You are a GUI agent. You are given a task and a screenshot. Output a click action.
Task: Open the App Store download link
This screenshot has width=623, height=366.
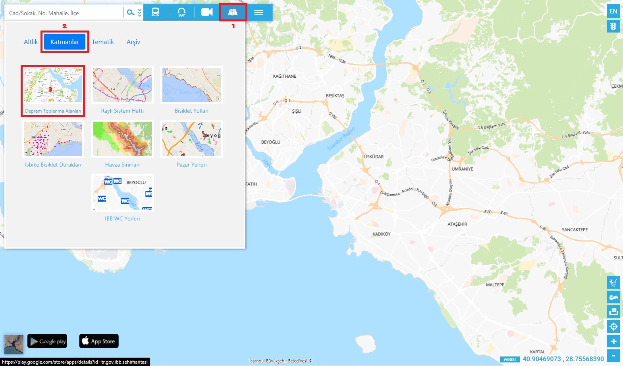[x=99, y=341]
